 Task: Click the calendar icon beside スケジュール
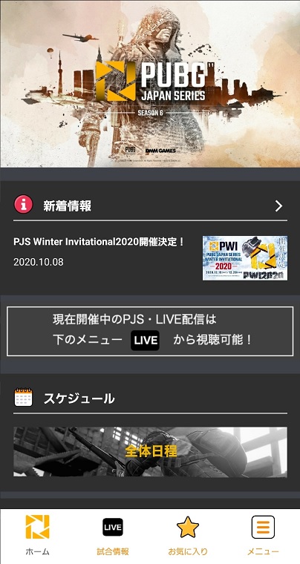23,398
